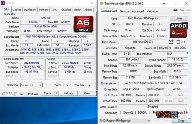Click the Cores count field showing 2
192x124 pixels.
point(67,85)
